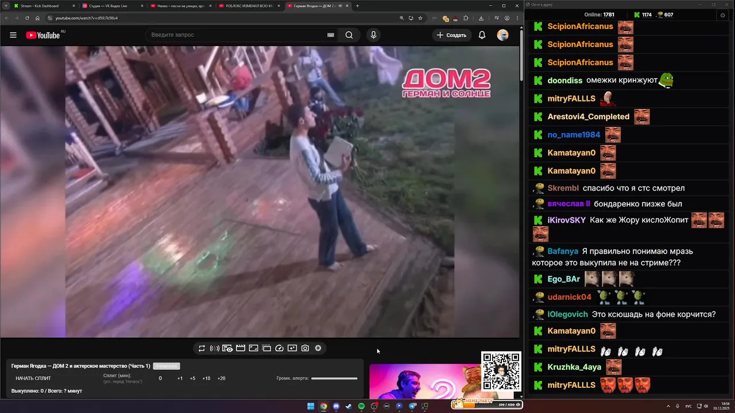The width and height of the screenshot is (735, 413).
Task: Click the video player frame
Action: point(260,192)
